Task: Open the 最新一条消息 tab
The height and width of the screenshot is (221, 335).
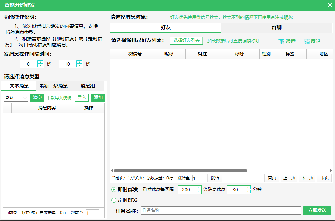Action: pos(53,86)
